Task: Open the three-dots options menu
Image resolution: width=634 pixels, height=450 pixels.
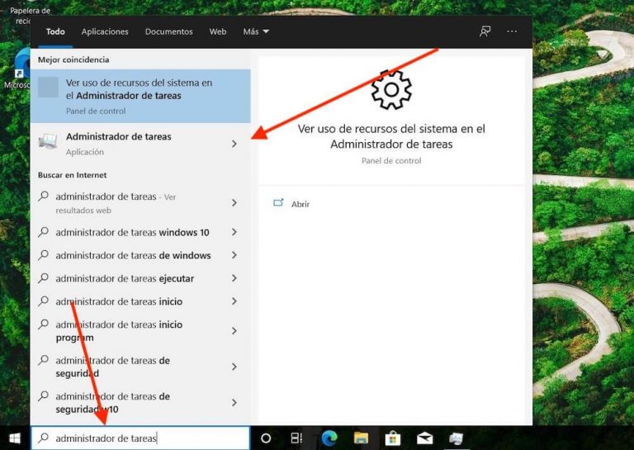Action: coord(512,31)
